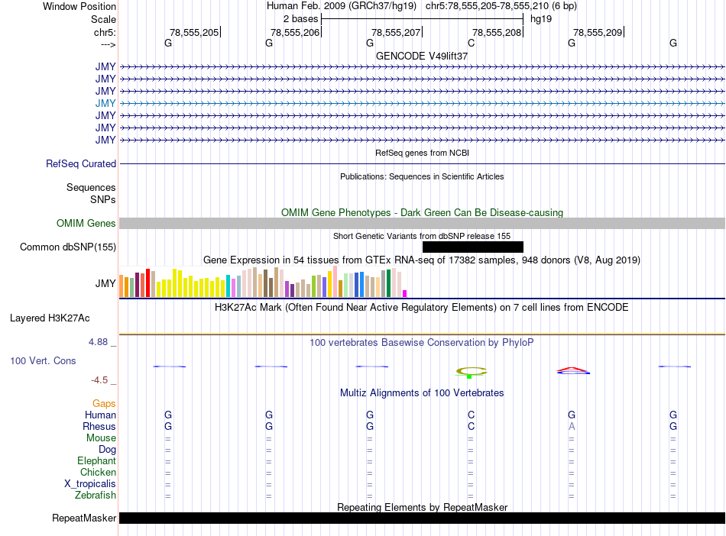Click the black dbSNP variant block

click(473, 247)
